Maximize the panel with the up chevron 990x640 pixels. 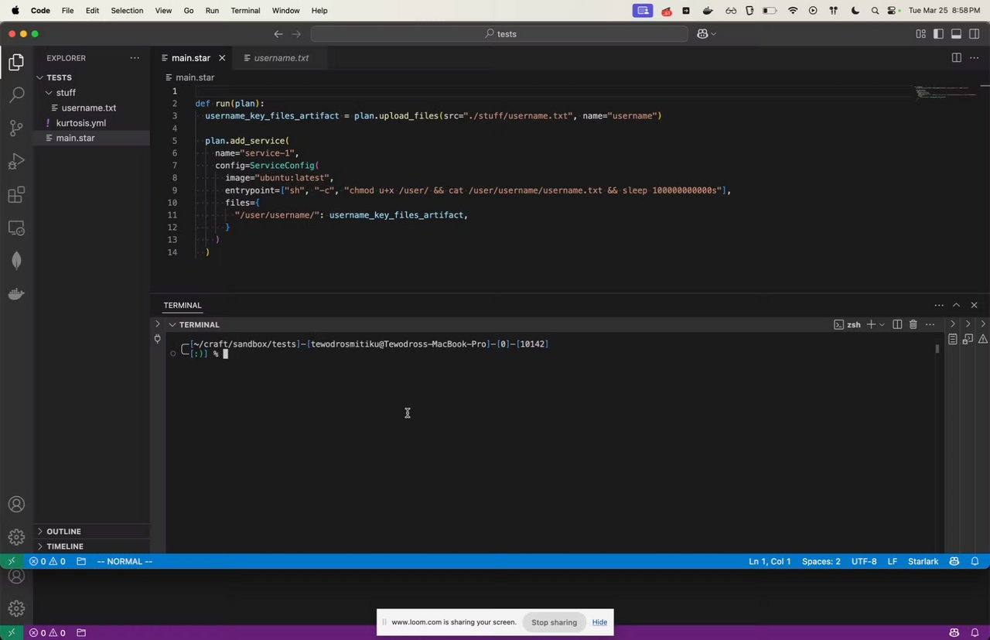(957, 306)
